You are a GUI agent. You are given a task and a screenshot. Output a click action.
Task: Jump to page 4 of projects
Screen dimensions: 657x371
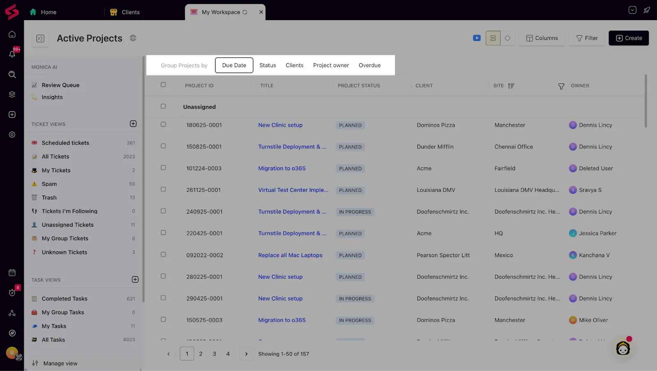click(x=228, y=354)
